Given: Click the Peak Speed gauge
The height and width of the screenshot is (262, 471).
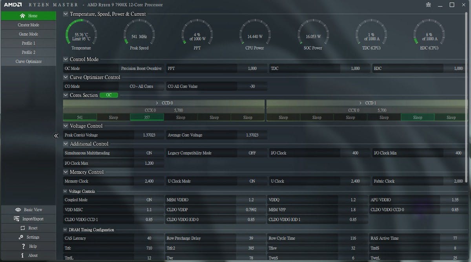Looking at the screenshot, I should 139,34.
